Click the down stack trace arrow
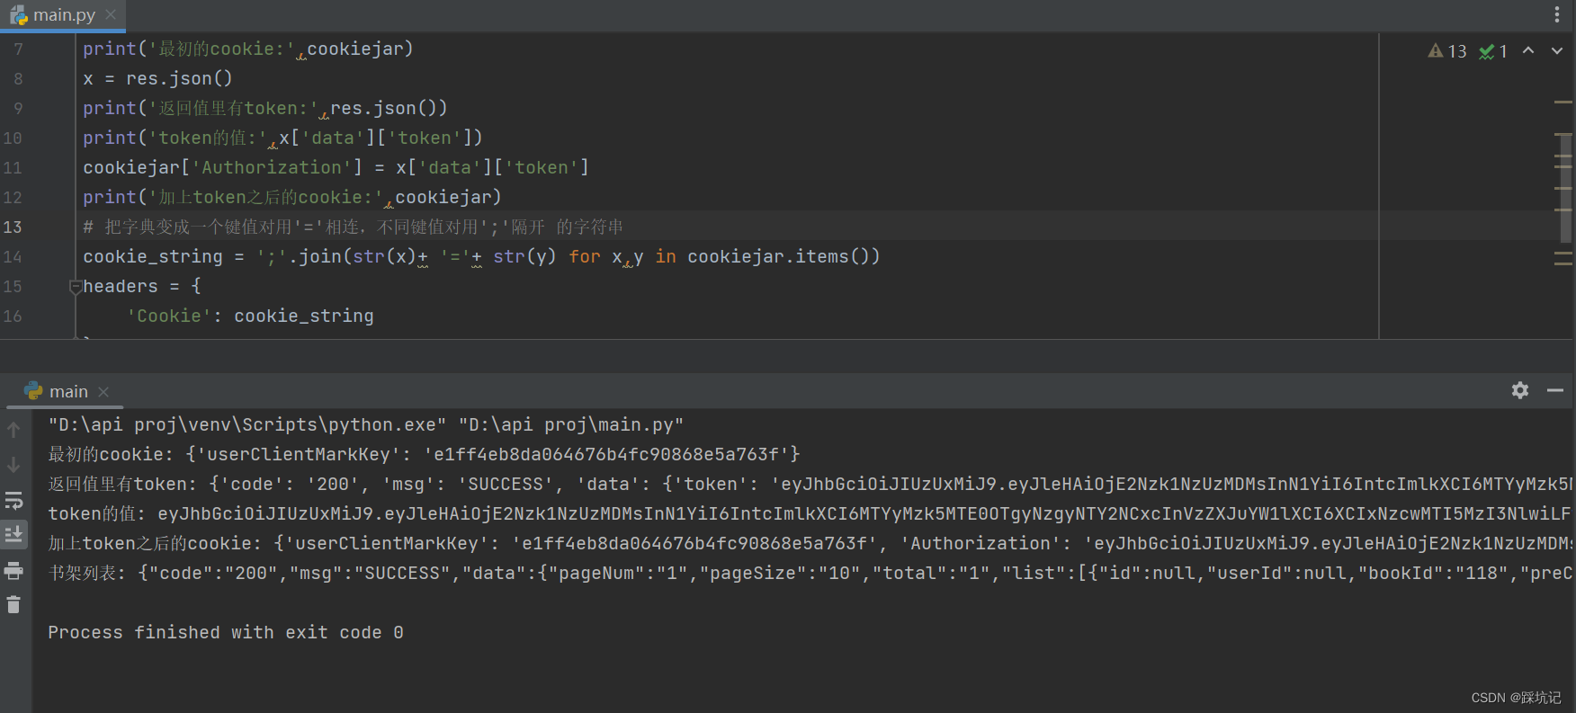Image resolution: width=1576 pixels, height=713 pixels. click(13, 465)
